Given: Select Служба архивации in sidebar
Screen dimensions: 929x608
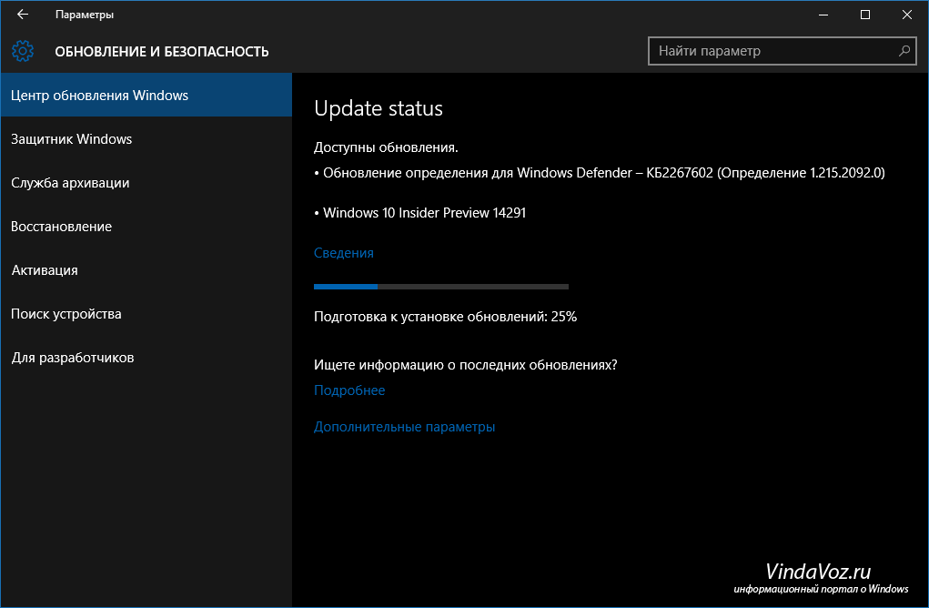Looking at the screenshot, I should (146, 183).
